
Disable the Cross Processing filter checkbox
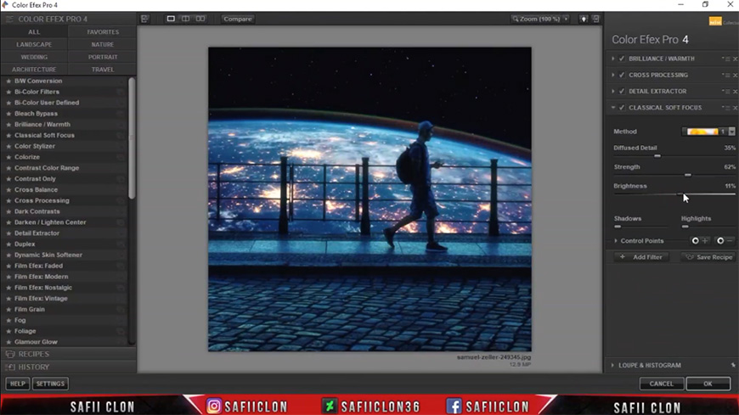coord(622,76)
